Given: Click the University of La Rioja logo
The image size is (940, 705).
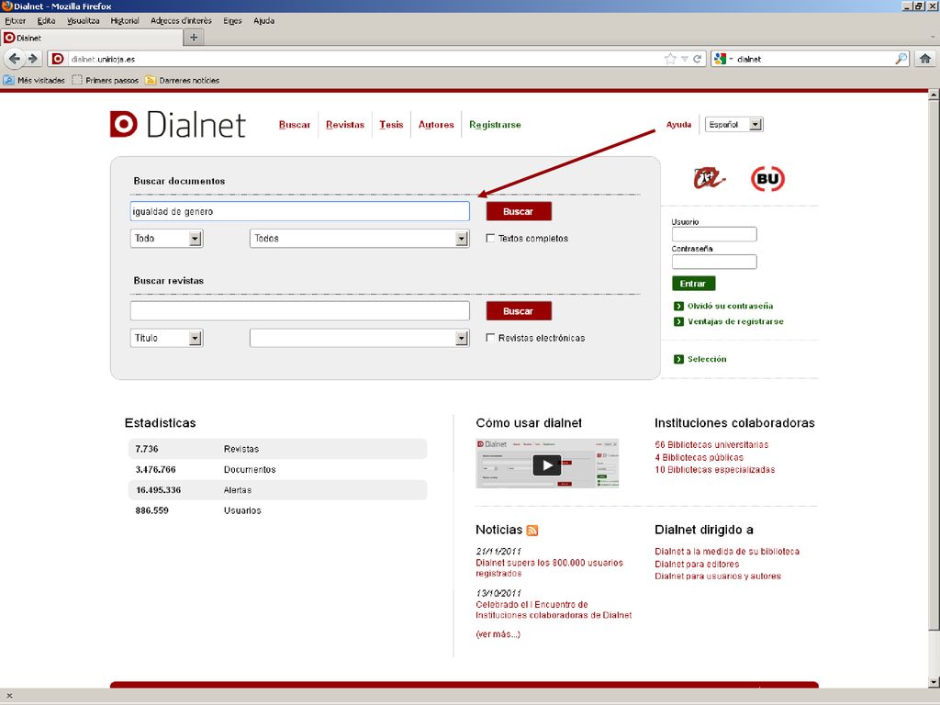Looking at the screenshot, I should point(710,179).
